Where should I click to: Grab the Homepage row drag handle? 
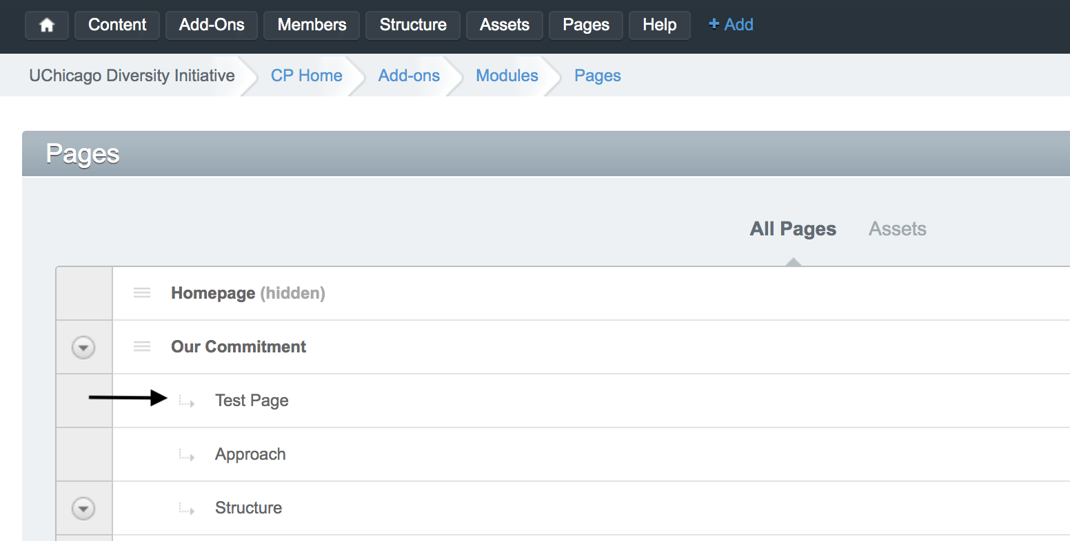(x=142, y=293)
